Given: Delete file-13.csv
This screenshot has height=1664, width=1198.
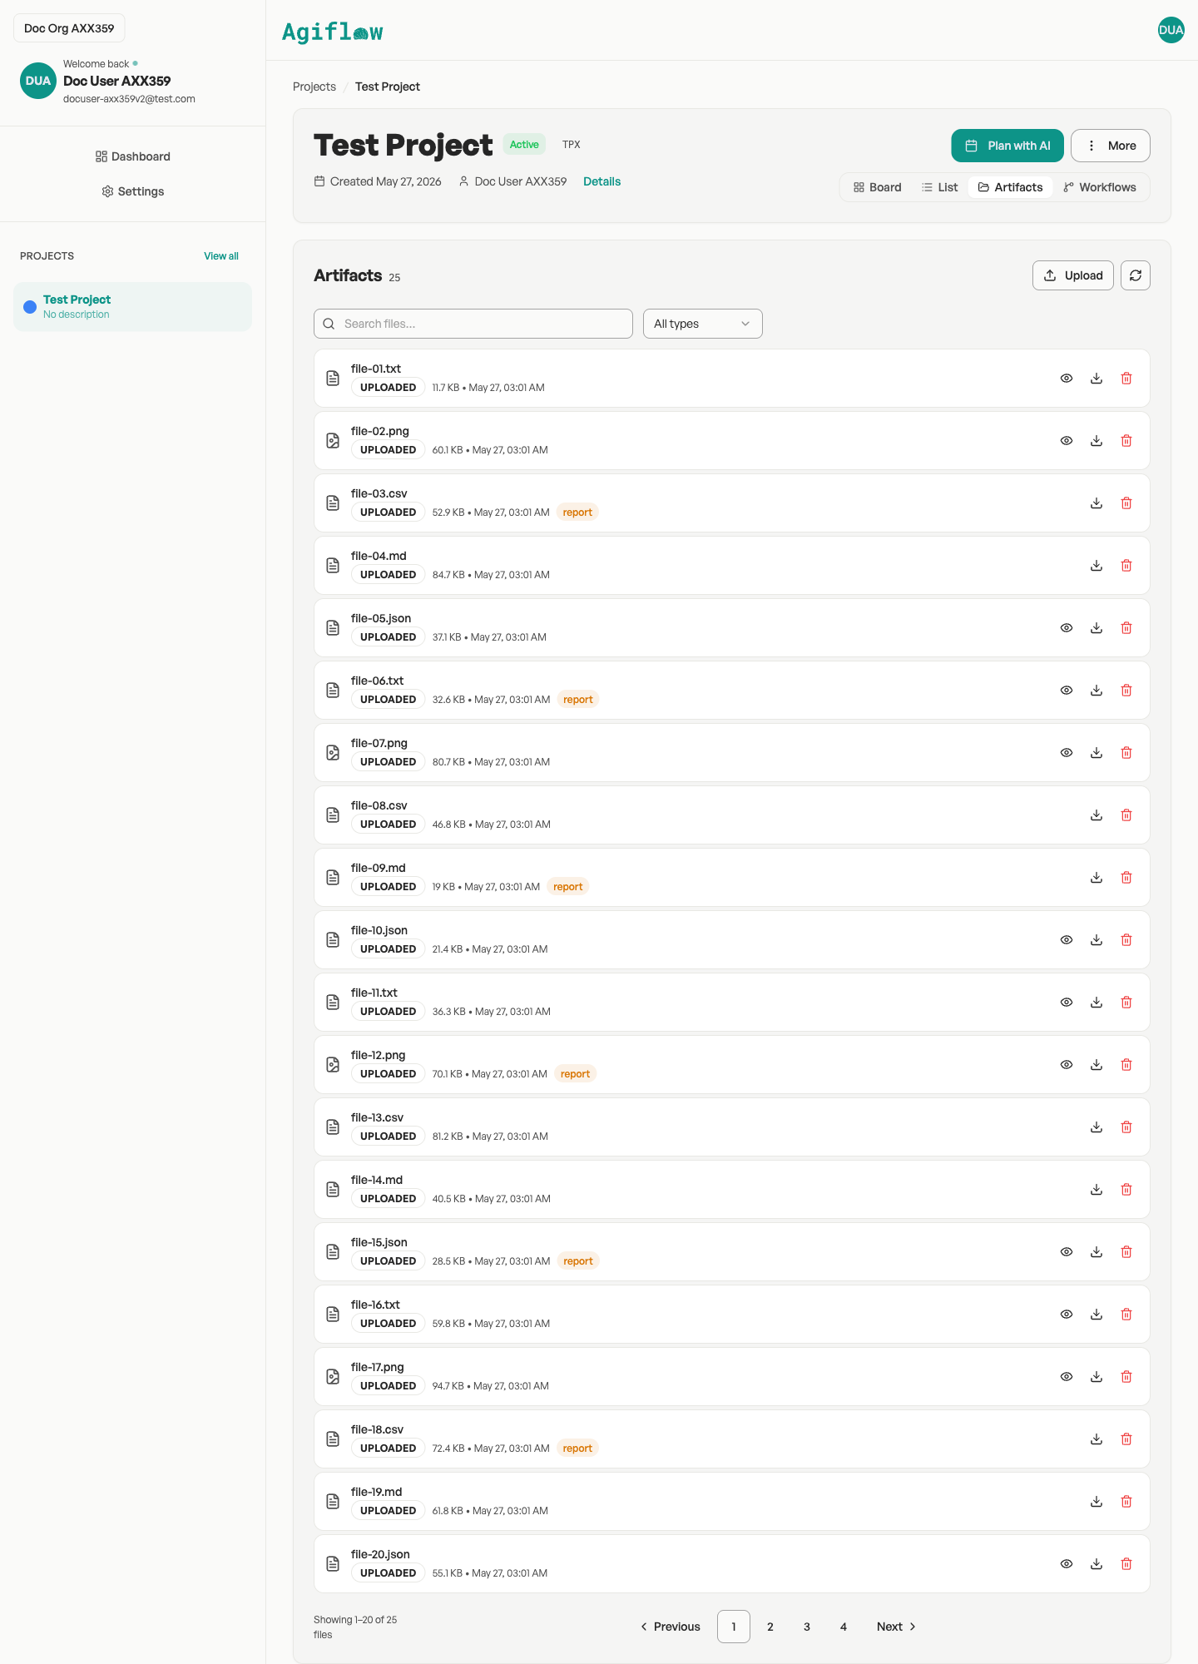Looking at the screenshot, I should tap(1126, 1127).
